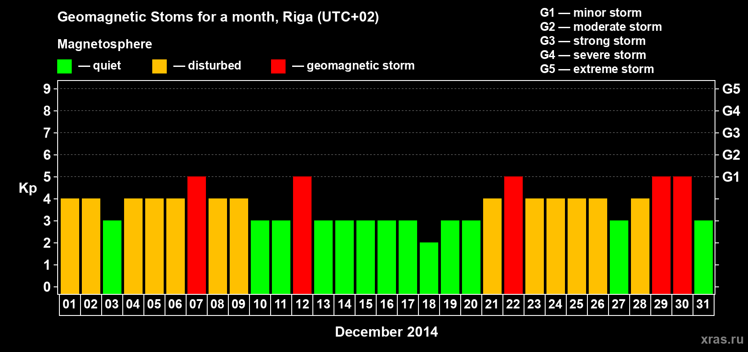Click the 'G2 — moderate storm' legend line
748x352 pixels.
[x=601, y=27]
